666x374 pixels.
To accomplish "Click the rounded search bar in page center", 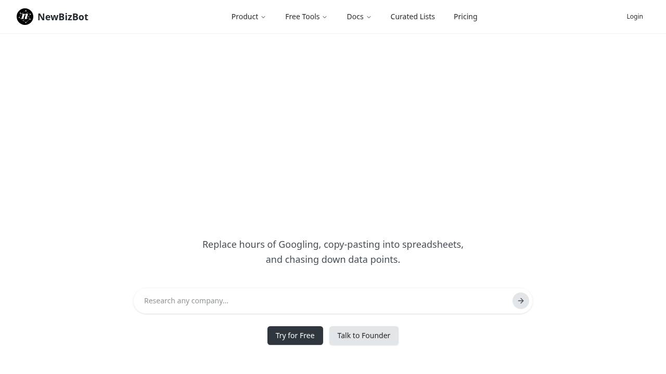I will click(333, 300).
